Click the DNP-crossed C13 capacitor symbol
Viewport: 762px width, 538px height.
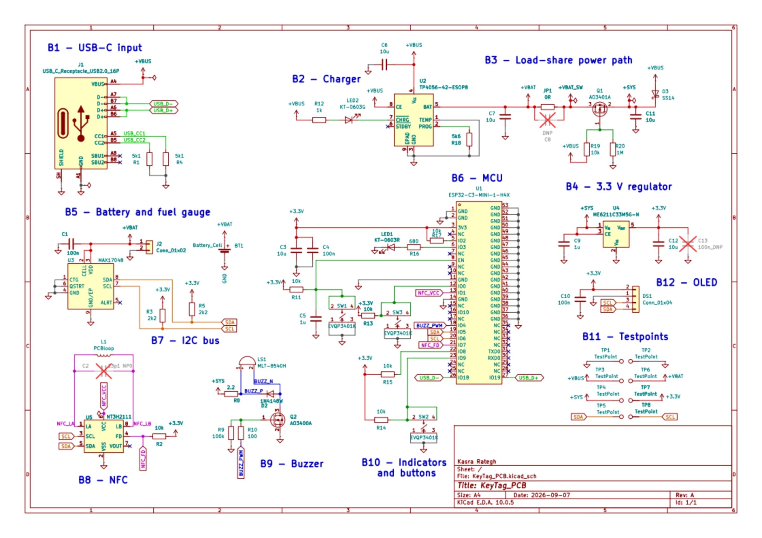click(x=688, y=244)
